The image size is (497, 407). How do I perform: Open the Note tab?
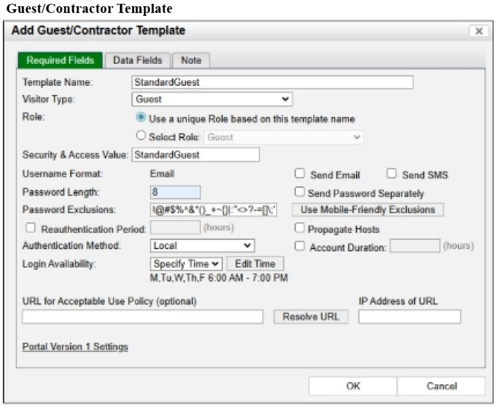(190, 60)
